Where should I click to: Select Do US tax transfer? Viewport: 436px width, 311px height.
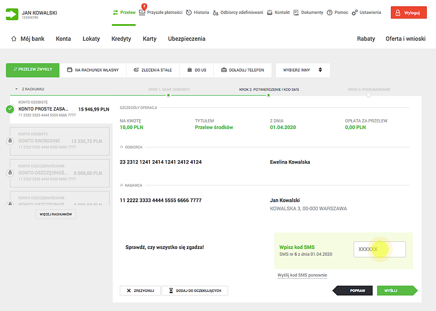click(197, 70)
